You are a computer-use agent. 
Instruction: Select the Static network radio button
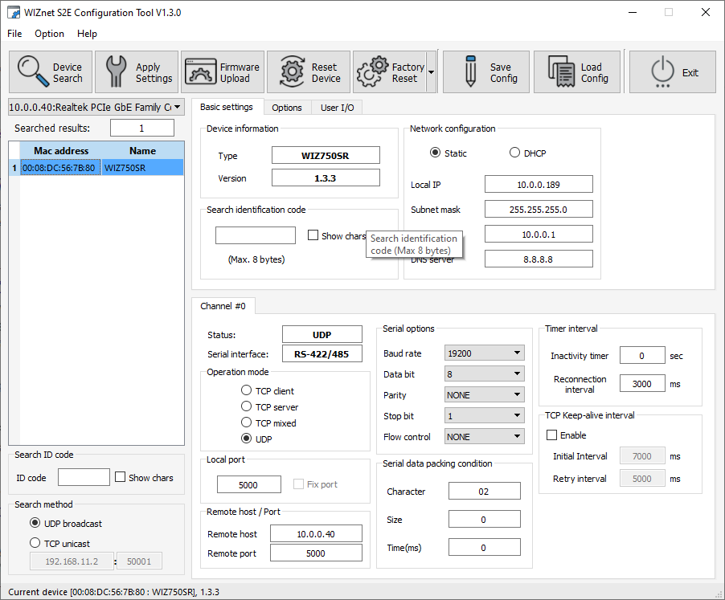point(435,153)
